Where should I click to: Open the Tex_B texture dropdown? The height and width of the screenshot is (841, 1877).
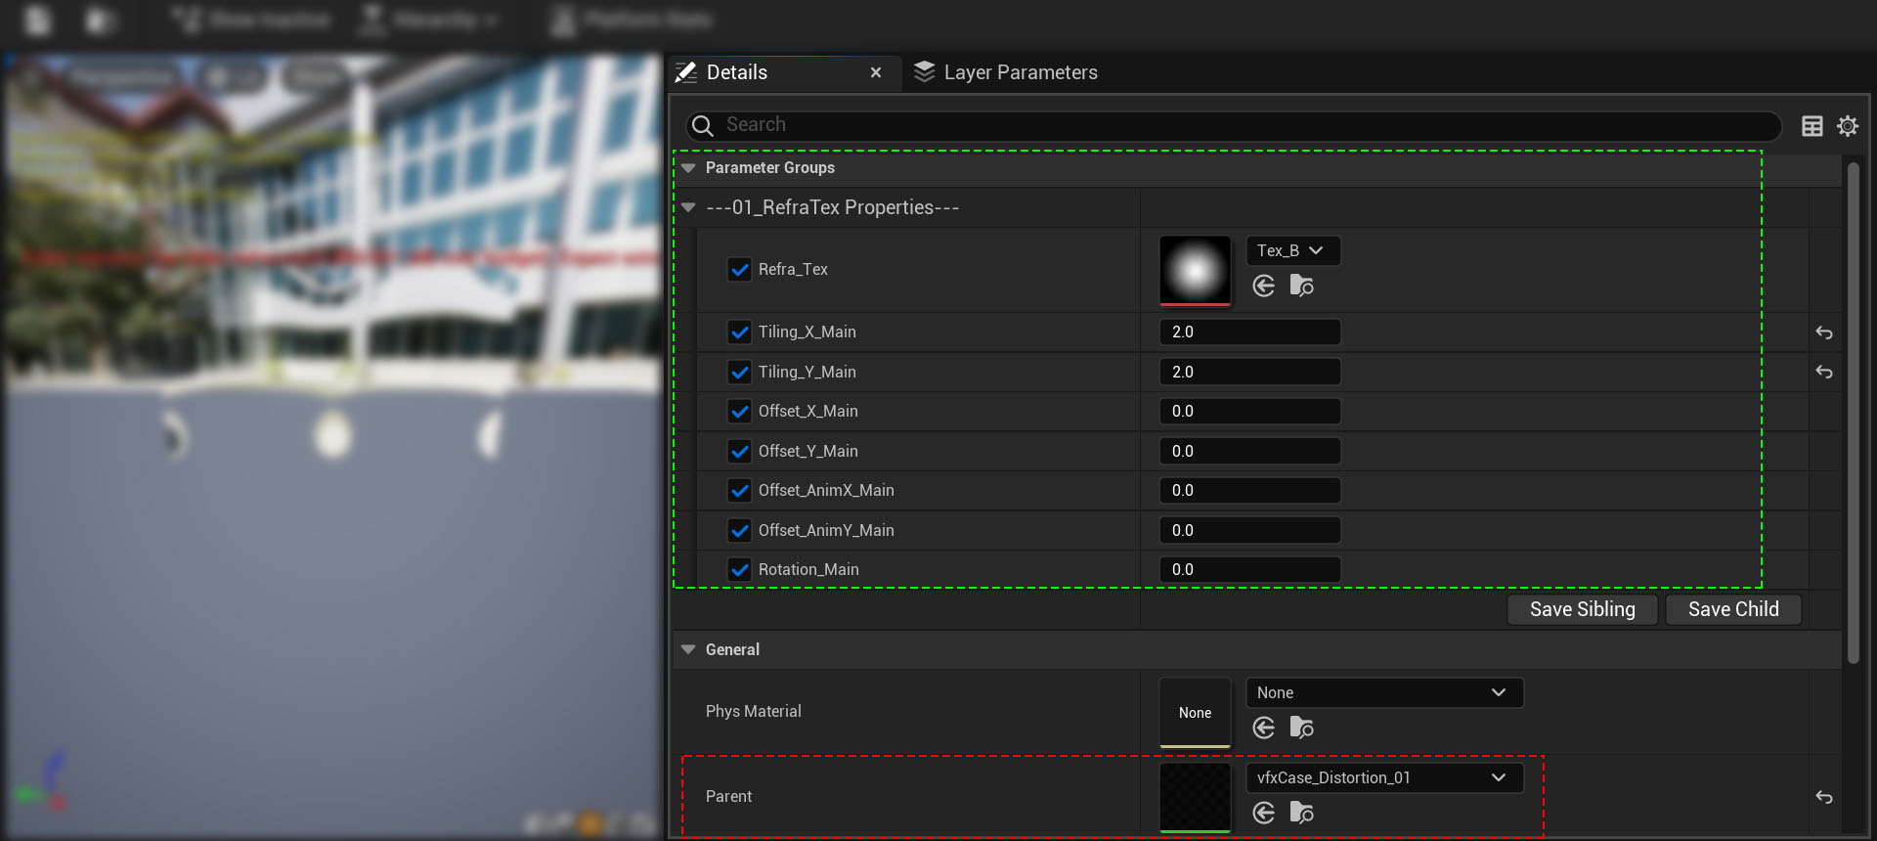(x=1292, y=250)
